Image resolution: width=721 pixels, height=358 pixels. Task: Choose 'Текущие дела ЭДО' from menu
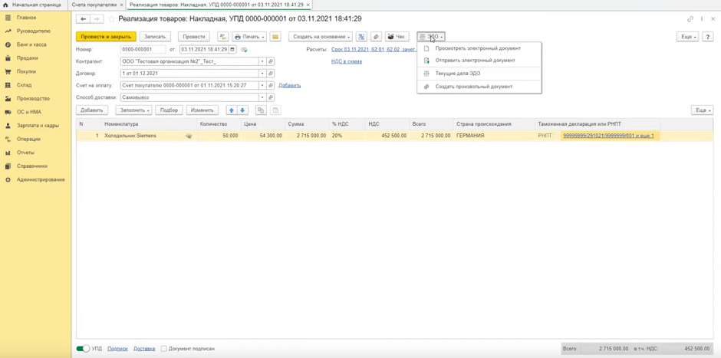458,74
